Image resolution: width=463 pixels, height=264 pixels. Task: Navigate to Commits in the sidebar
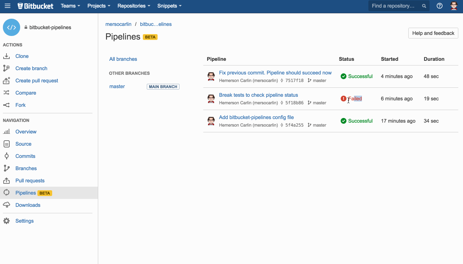pos(25,156)
